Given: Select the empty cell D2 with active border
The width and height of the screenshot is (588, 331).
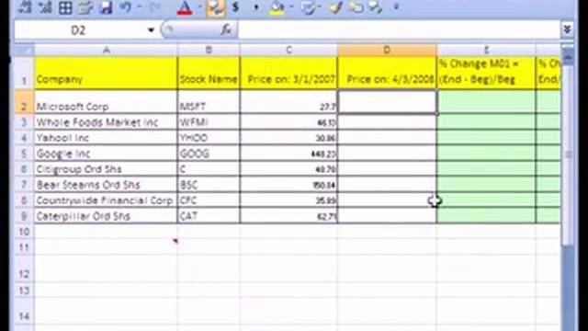Looking at the screenshot, I should point(387,102).
